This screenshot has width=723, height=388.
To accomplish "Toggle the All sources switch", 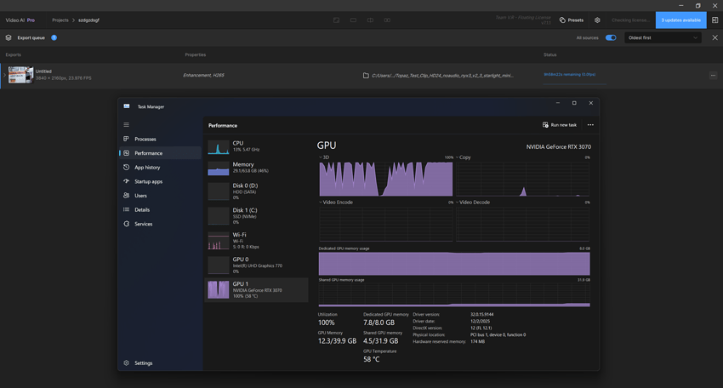I will click(x=611, y=37).
